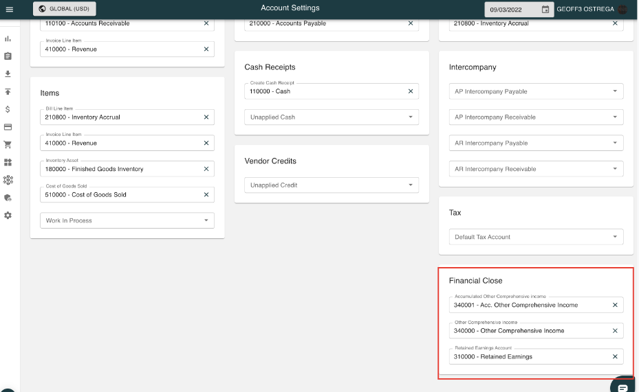The image size is (639, 392).
Task: Click the Intercompany section heading
Action: click(473, 67)
